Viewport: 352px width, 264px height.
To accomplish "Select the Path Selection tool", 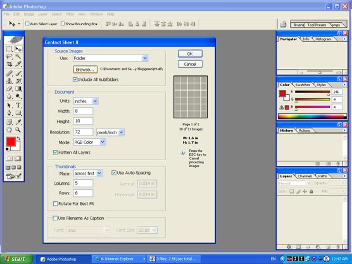I will (x=9, y=105).
